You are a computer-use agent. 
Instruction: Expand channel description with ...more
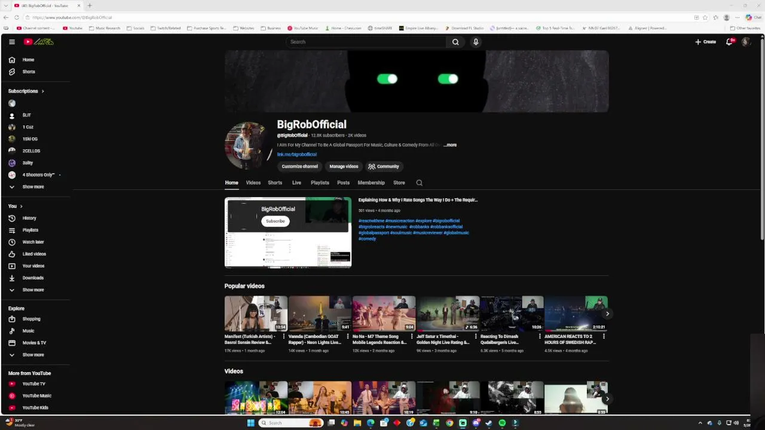point(450,145)
